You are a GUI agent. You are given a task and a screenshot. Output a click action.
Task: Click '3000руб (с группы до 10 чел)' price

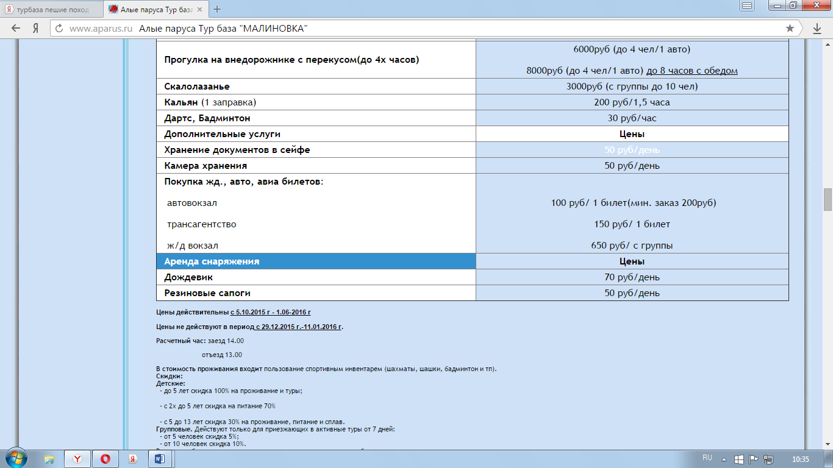632,87
